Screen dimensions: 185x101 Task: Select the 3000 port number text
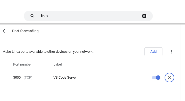pyautogui.click(x=17, y=78)
